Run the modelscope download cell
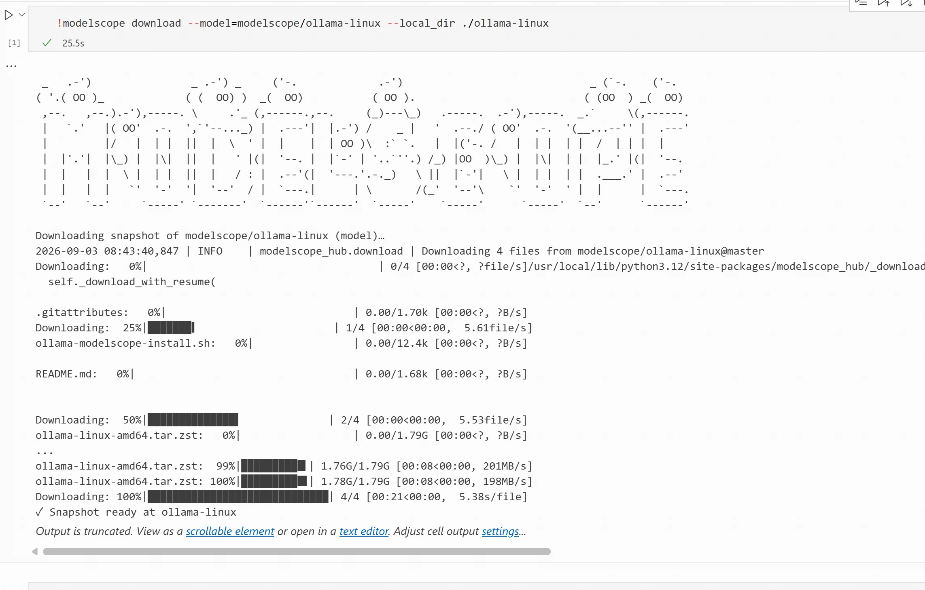The height and width of the screenshot is (590, 925). pyautogui.click(x=8, y=15)
